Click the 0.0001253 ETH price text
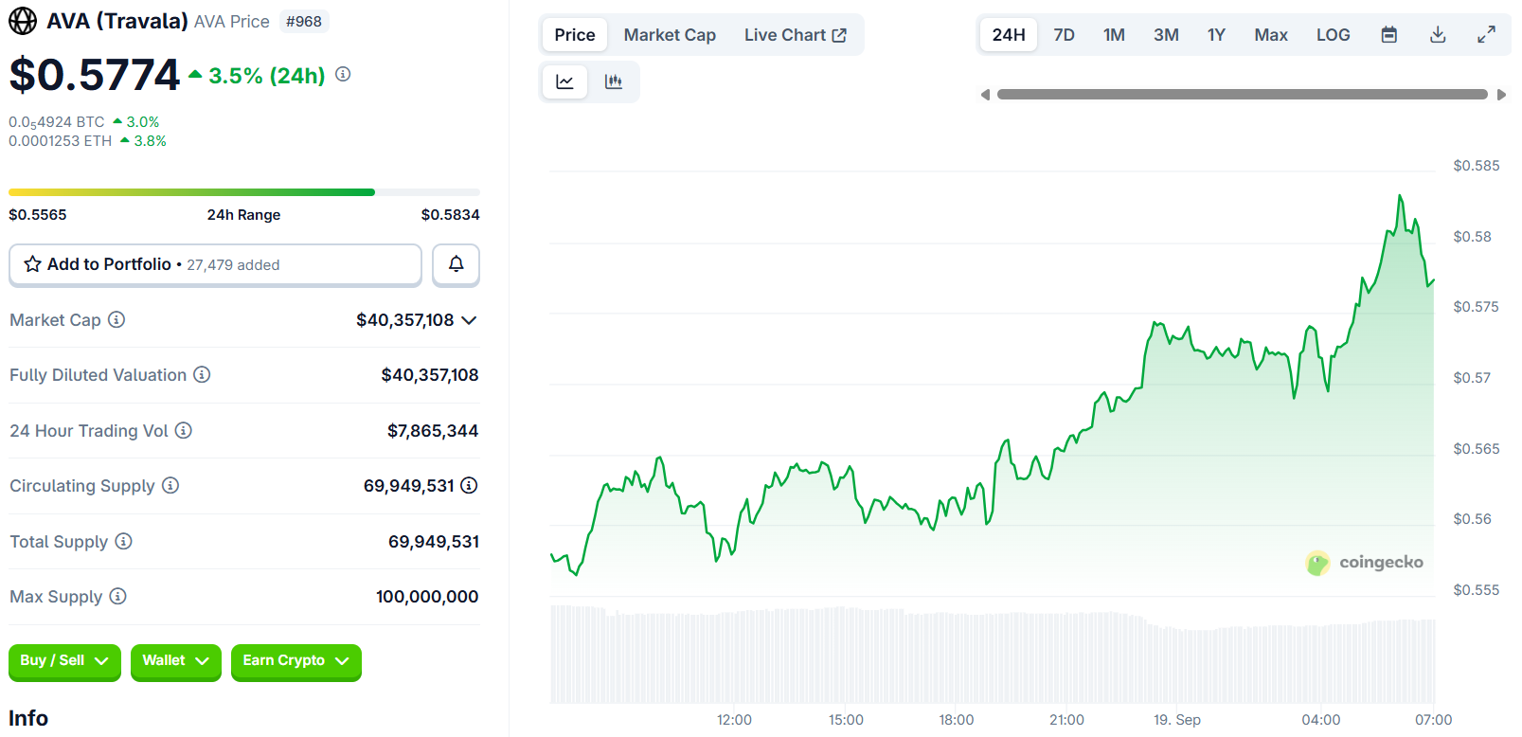The height and width of the screenshot is (737, 1522). [61, 141]
